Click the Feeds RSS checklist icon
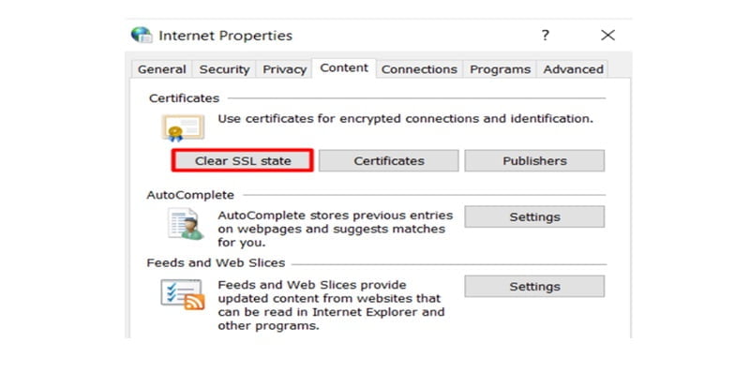Image resolution: width=750 pixels, height=387 pixels. [x=183, y=294]
